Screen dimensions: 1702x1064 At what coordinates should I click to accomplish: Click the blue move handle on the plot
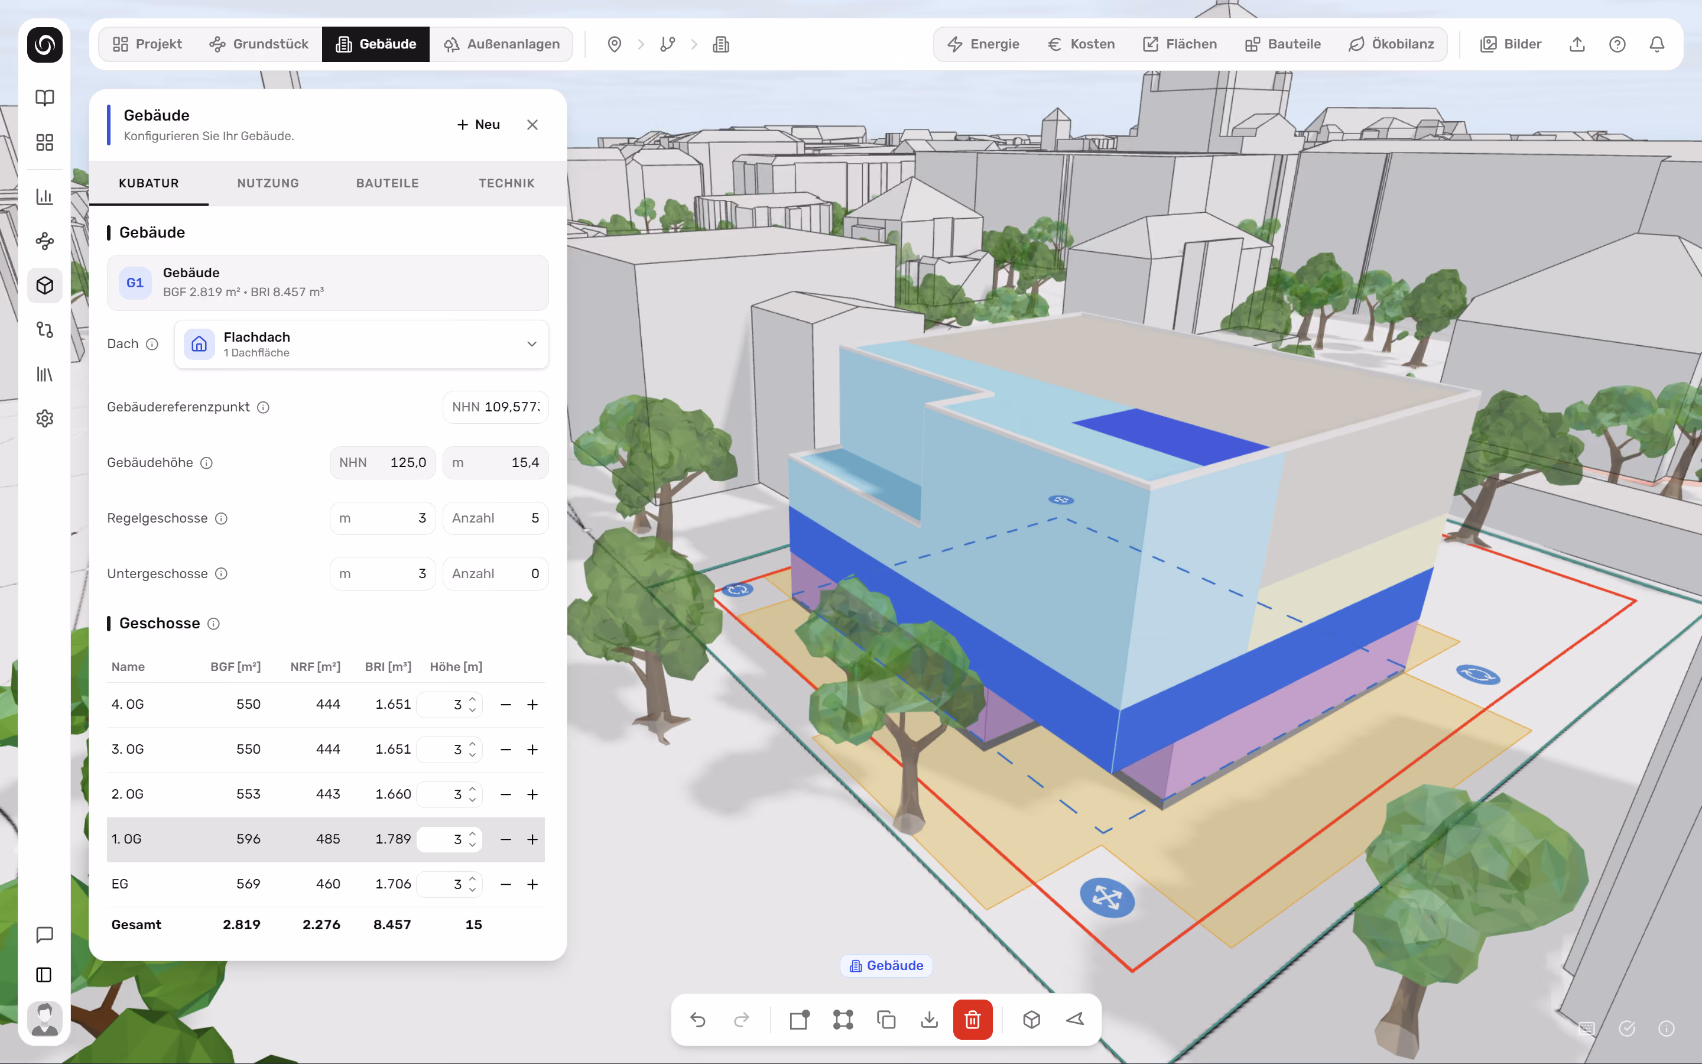coord(1106,897)
